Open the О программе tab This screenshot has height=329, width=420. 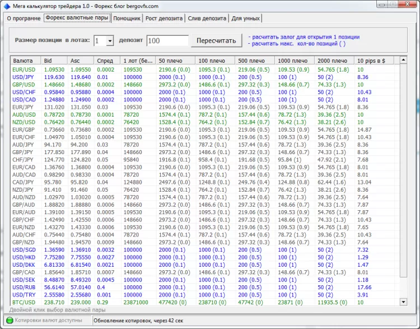click(x=23, y=18)
